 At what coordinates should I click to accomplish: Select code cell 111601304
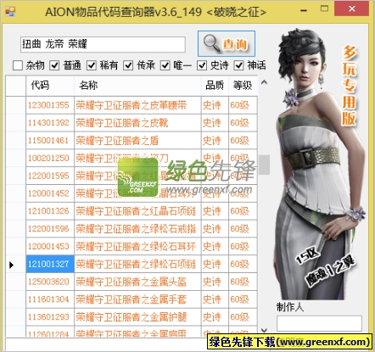(50, 299)
